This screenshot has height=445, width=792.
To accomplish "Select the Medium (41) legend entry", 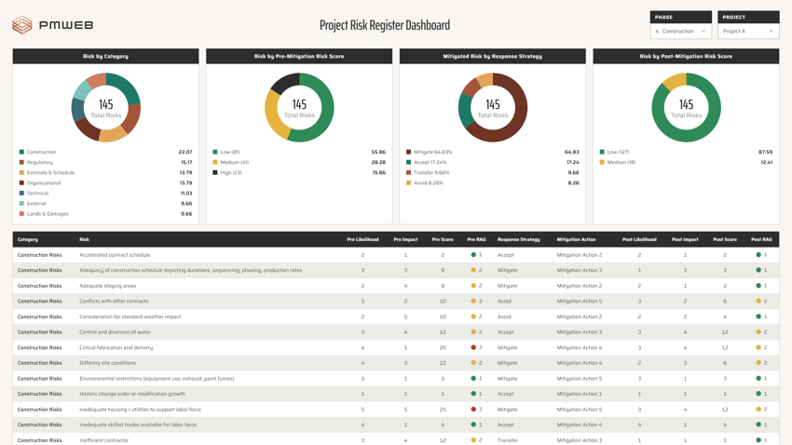I will coord(231,163).
